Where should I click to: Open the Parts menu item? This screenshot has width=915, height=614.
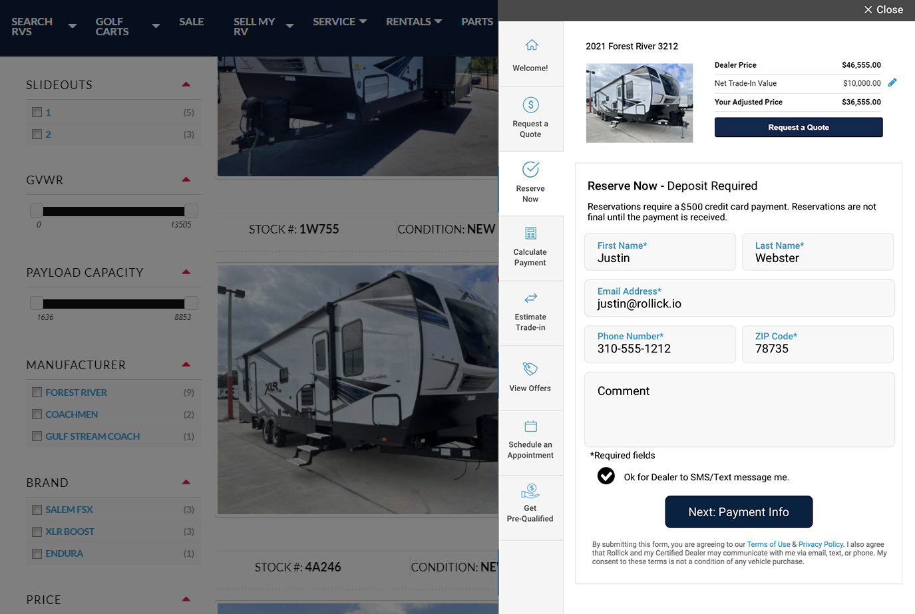tap(476, 21)
